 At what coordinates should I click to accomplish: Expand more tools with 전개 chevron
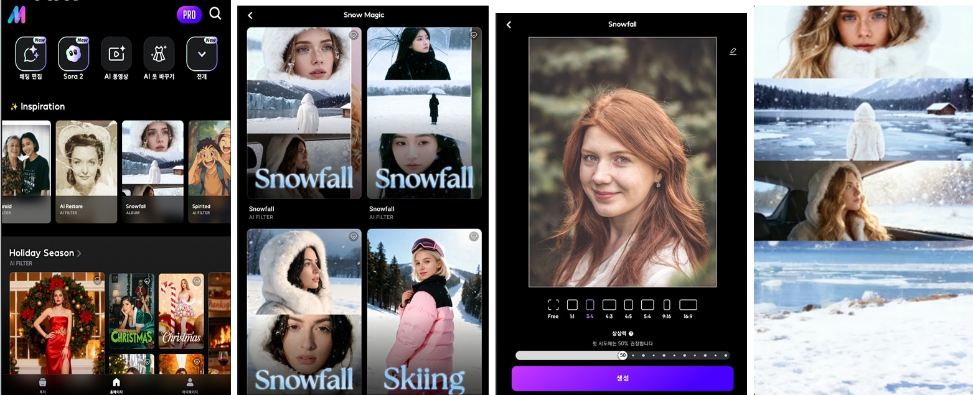coord(202,54)
